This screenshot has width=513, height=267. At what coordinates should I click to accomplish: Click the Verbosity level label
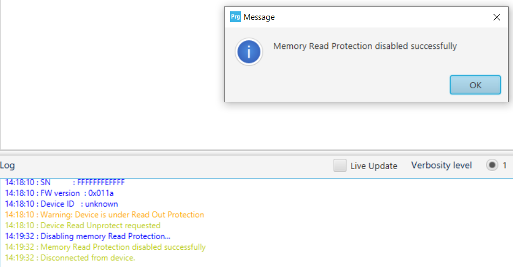coord(441,165)
